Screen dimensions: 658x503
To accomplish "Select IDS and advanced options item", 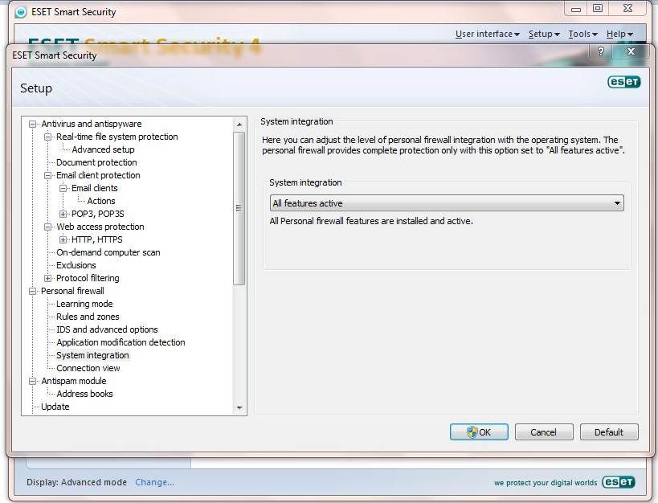I will pyautogui.click(x=107, y=329).
